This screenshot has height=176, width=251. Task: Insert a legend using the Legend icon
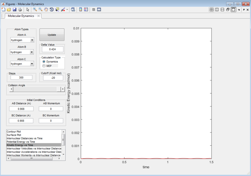86,9
